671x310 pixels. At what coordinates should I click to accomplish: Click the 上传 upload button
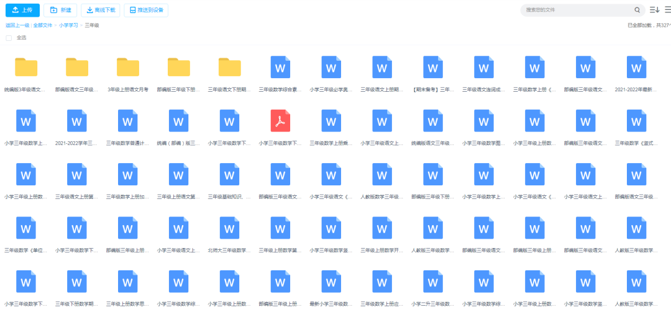click(22, 10)
